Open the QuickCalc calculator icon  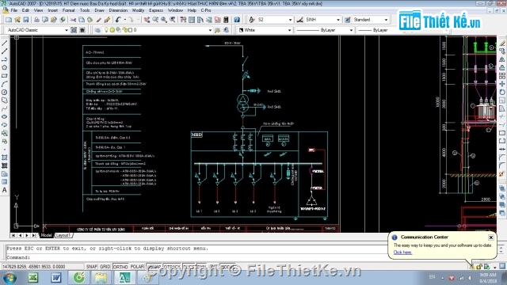coord(226,20)
